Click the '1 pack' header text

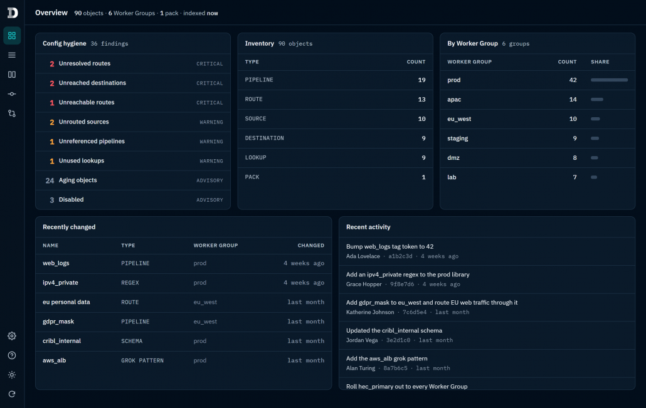pos(169,13)
